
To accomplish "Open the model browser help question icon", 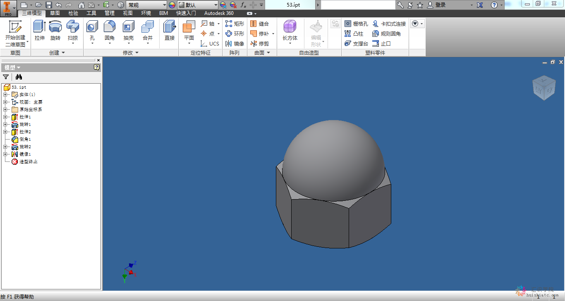I will pyautogui.click(x=97, y=67).
